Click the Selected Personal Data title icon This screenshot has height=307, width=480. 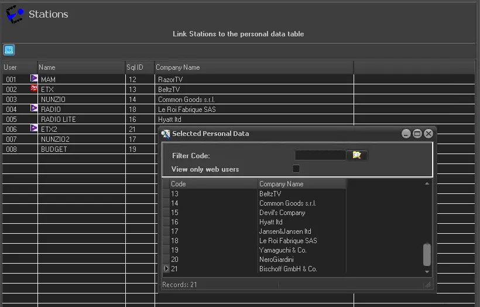tap(166, 134)
